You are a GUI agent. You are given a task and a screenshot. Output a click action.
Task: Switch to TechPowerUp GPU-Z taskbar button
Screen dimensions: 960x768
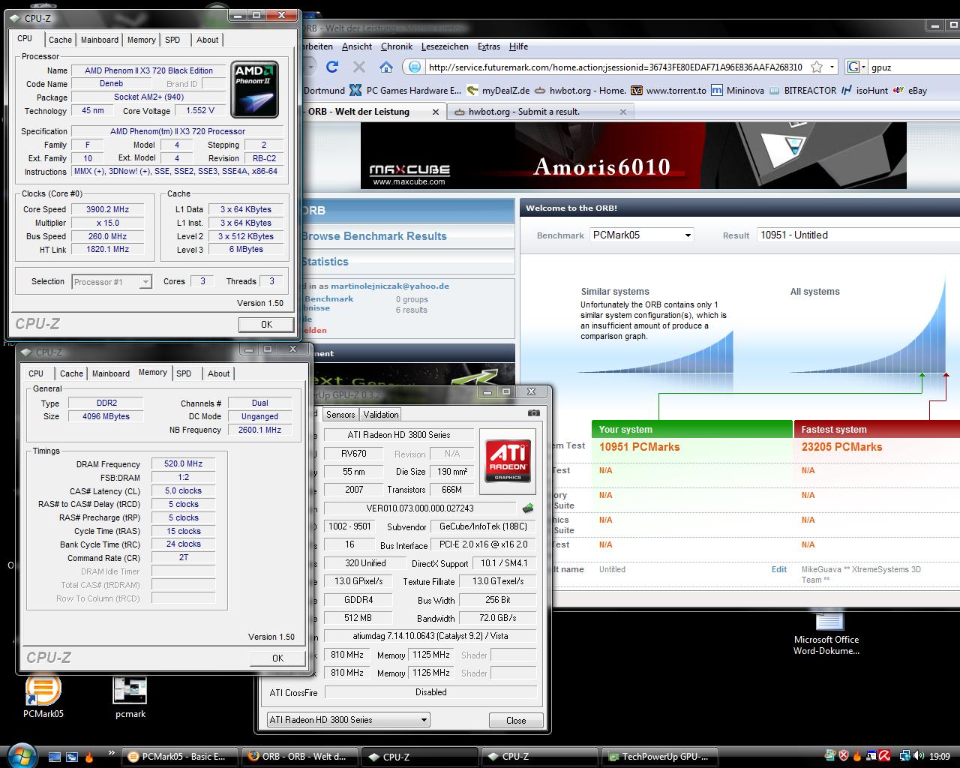click(x=660, y=757)
